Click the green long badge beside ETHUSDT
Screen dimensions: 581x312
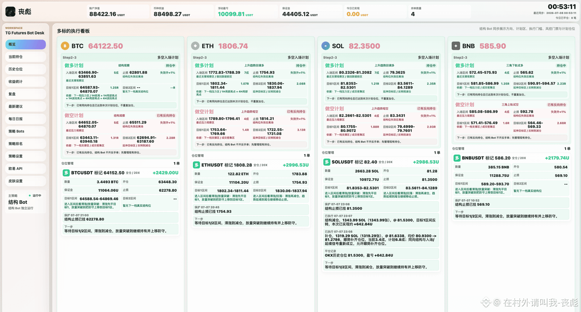point(196,165)
